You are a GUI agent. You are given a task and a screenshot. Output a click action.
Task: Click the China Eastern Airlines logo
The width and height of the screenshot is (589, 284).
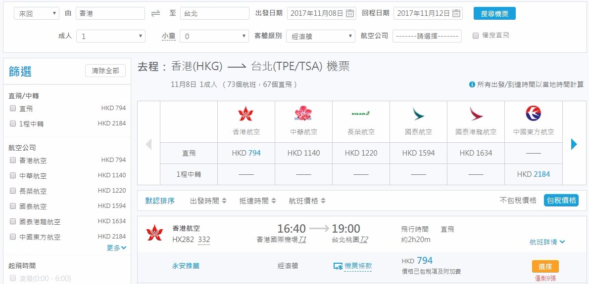[533, 114]
